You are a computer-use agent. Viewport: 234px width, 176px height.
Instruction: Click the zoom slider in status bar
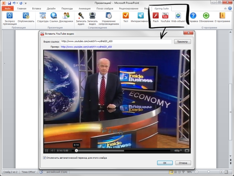[x=209, y=172]
